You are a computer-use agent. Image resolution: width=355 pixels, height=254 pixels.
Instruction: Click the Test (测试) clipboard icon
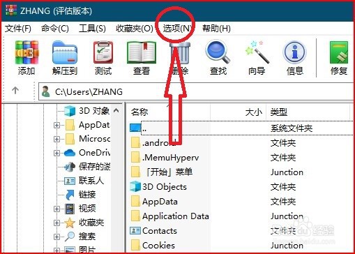click(103, 52)
